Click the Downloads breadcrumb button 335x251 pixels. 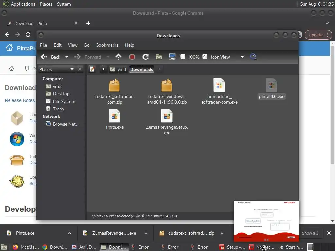pyautogui.click(x=142, y=69)
